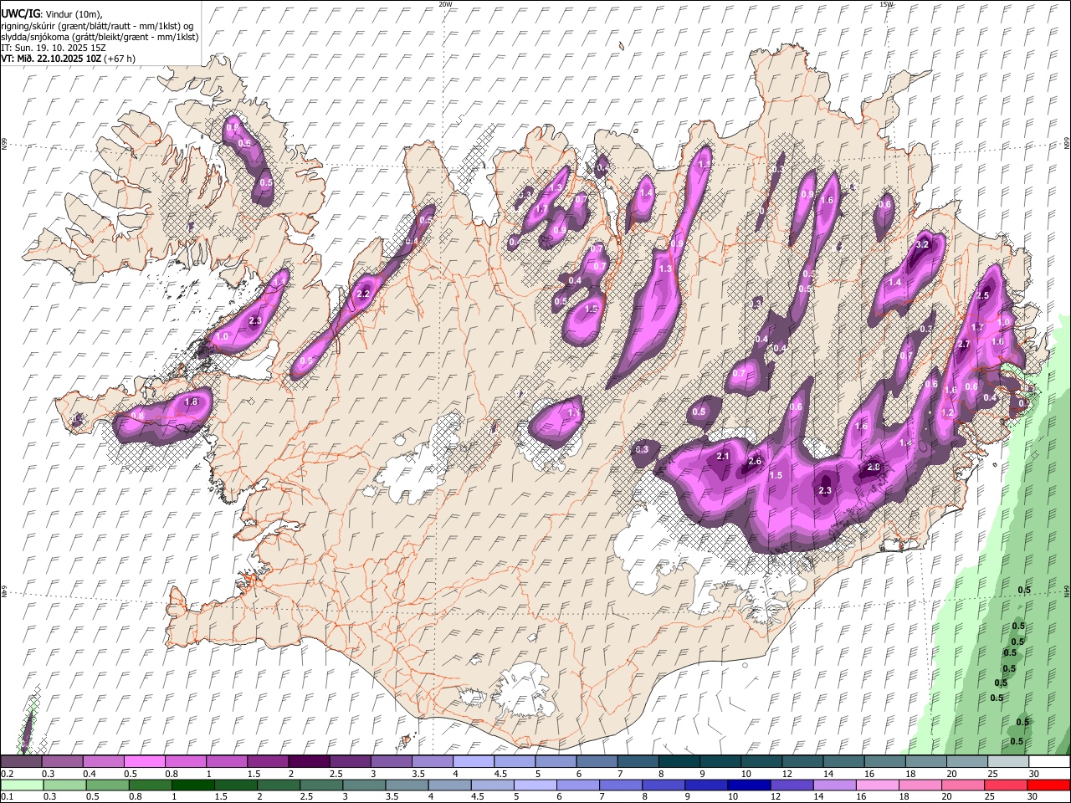This screenshot has height=803, width=1071.
Task: Pick dark blue lower swatch between 10 and 12
Action: [x=750, y=785]
